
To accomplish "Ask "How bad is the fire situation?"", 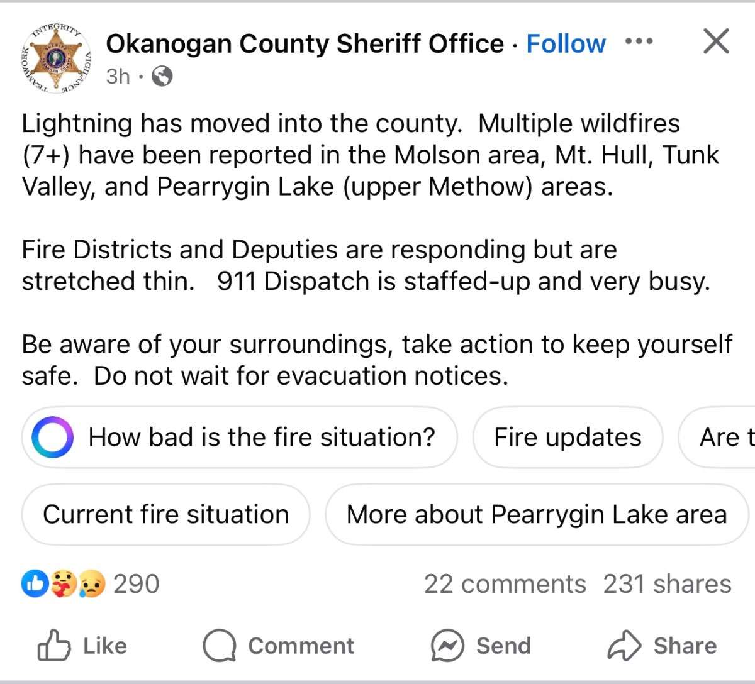I will (262, 438).
